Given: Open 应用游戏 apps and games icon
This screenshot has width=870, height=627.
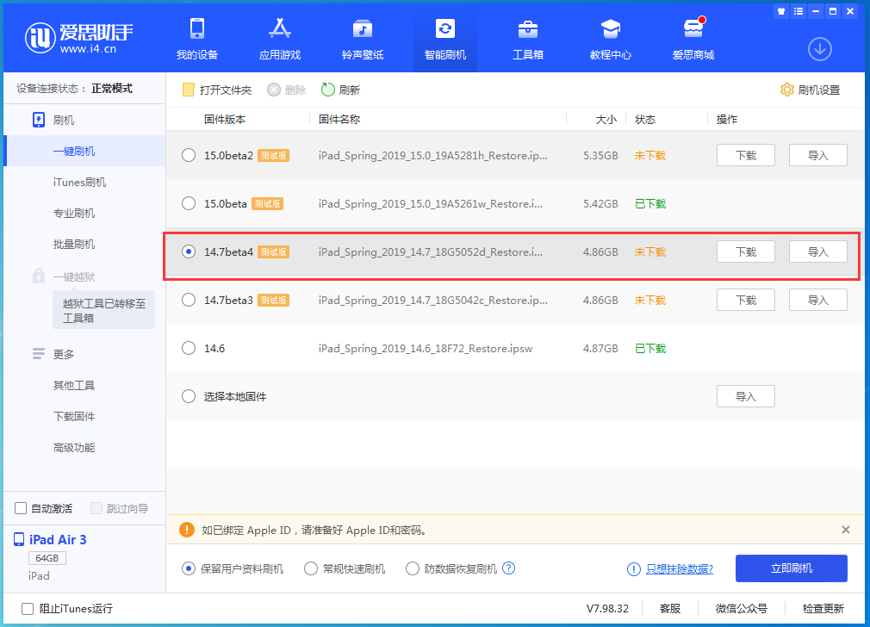Looking at the screenshot, I should (x=280, y=29).
